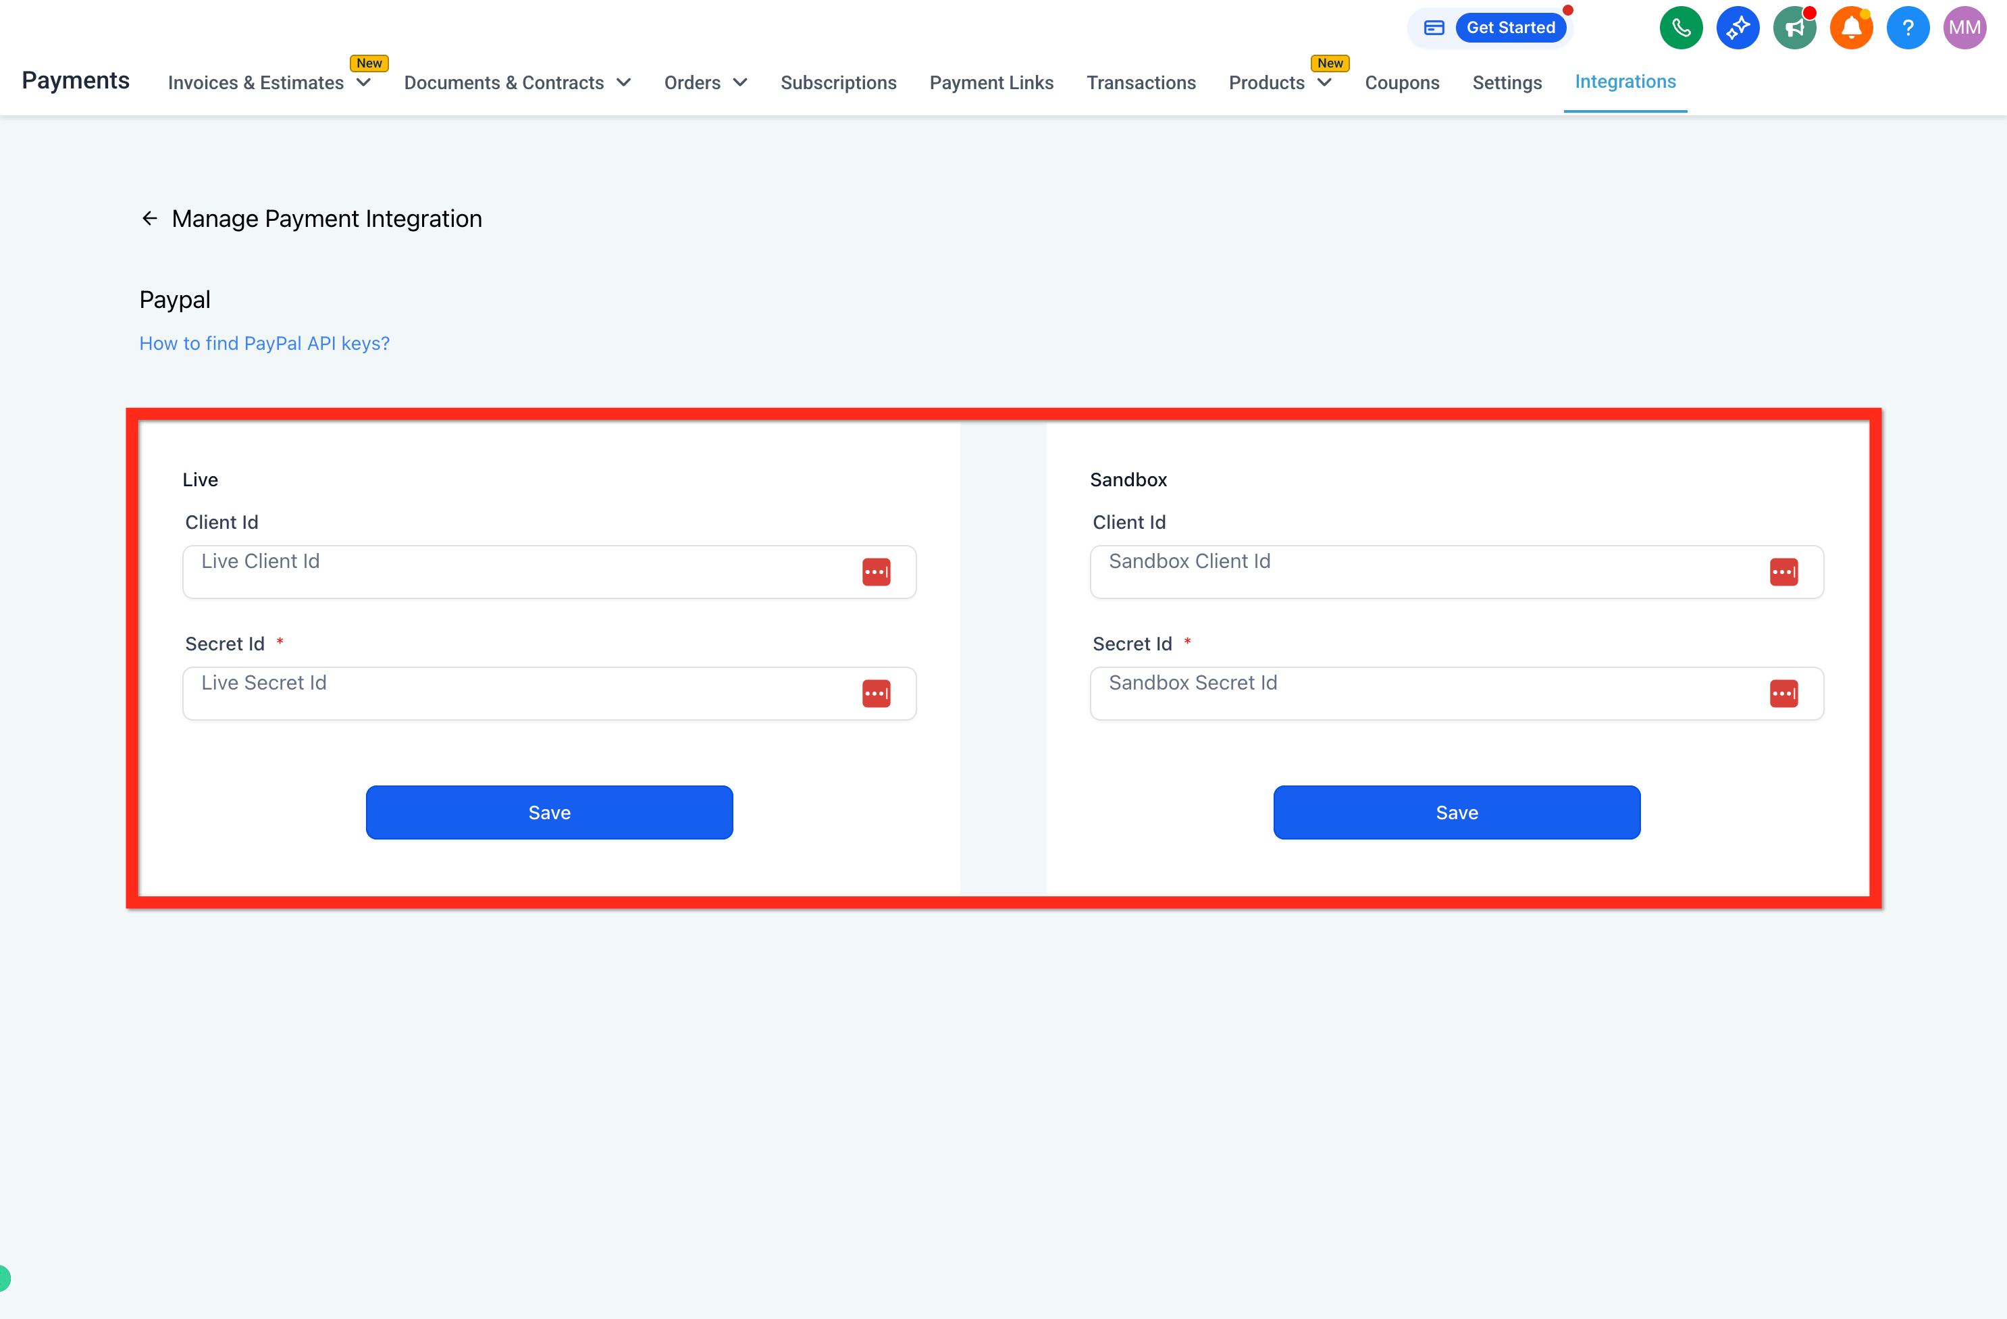The height and width of the screenshot is (1319, 2007).
Task: Switch to the Transactions tab
Action: [1141, 82]
